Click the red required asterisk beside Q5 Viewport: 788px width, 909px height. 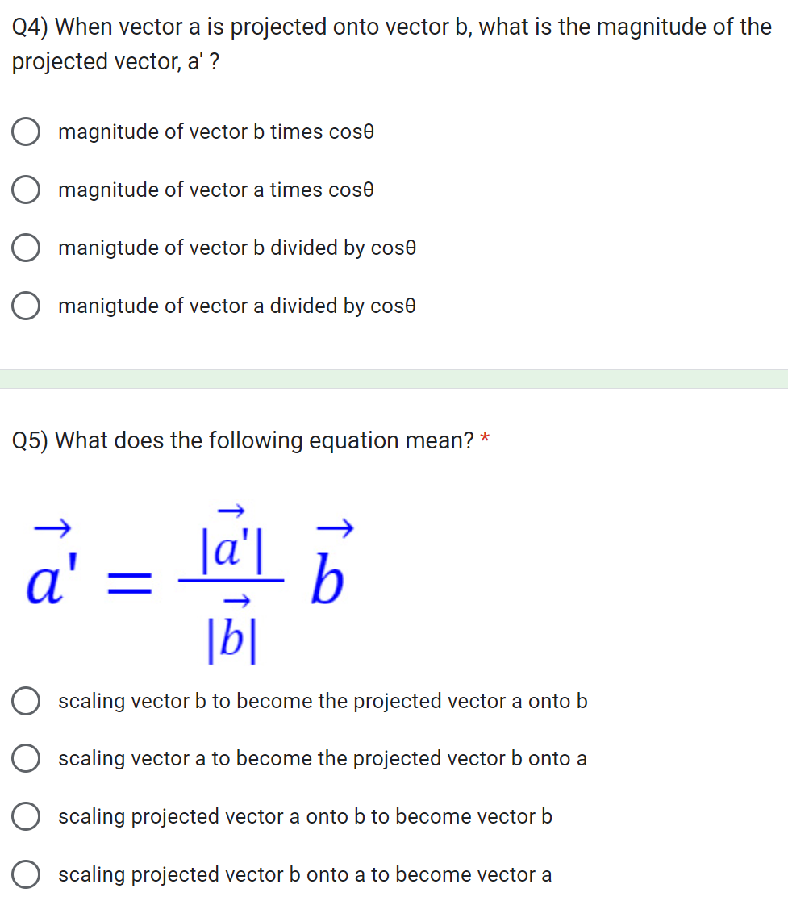point(485,436)
